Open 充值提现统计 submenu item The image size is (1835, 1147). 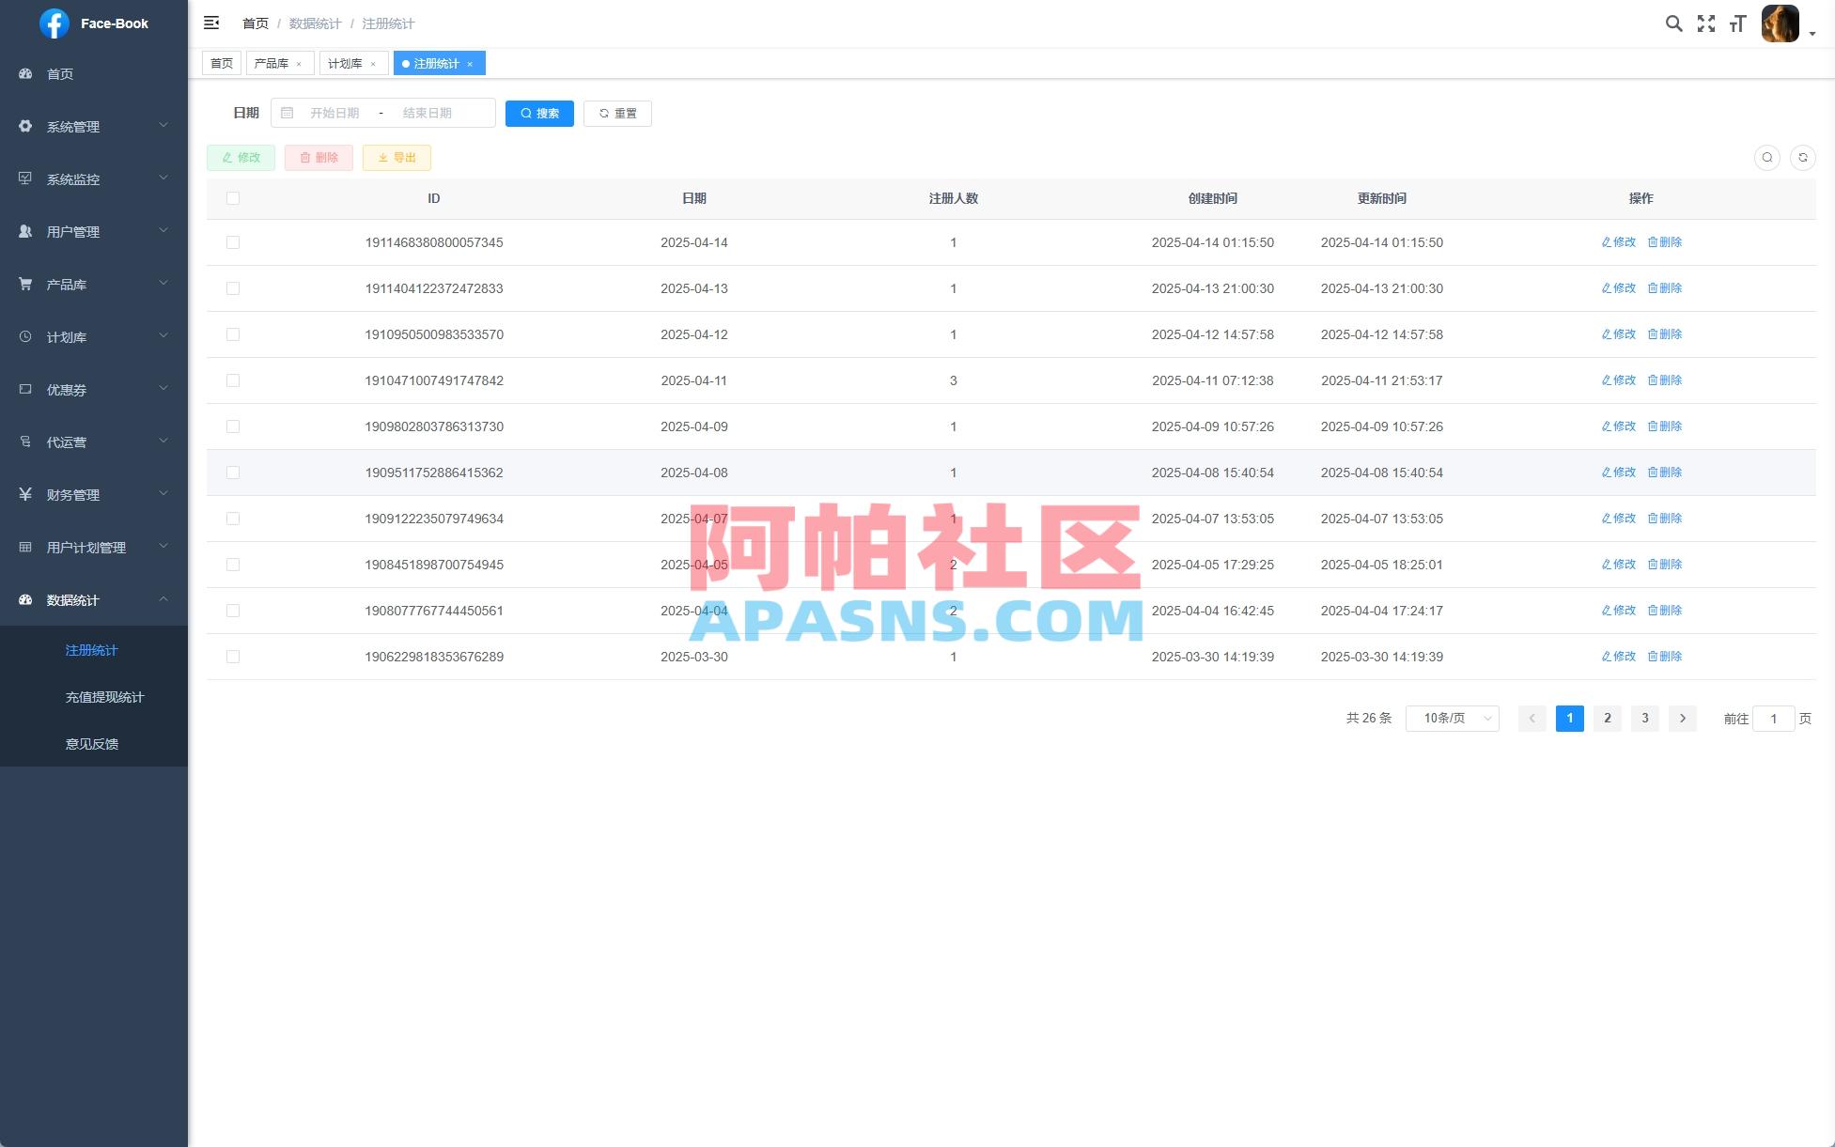pyautogui.click(x=94, y=697)
